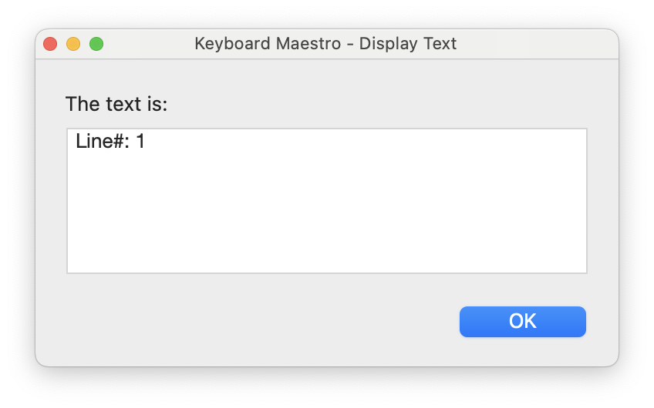Click the "The text is:" label
This screenshot has width=654, height=408.
pos(116,104)
